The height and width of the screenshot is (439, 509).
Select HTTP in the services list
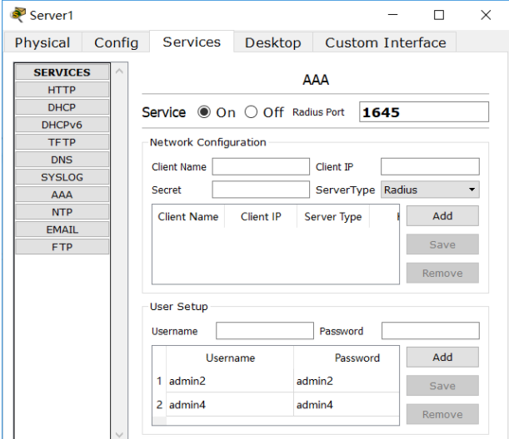pyautogui.click(x=62, y=90)
